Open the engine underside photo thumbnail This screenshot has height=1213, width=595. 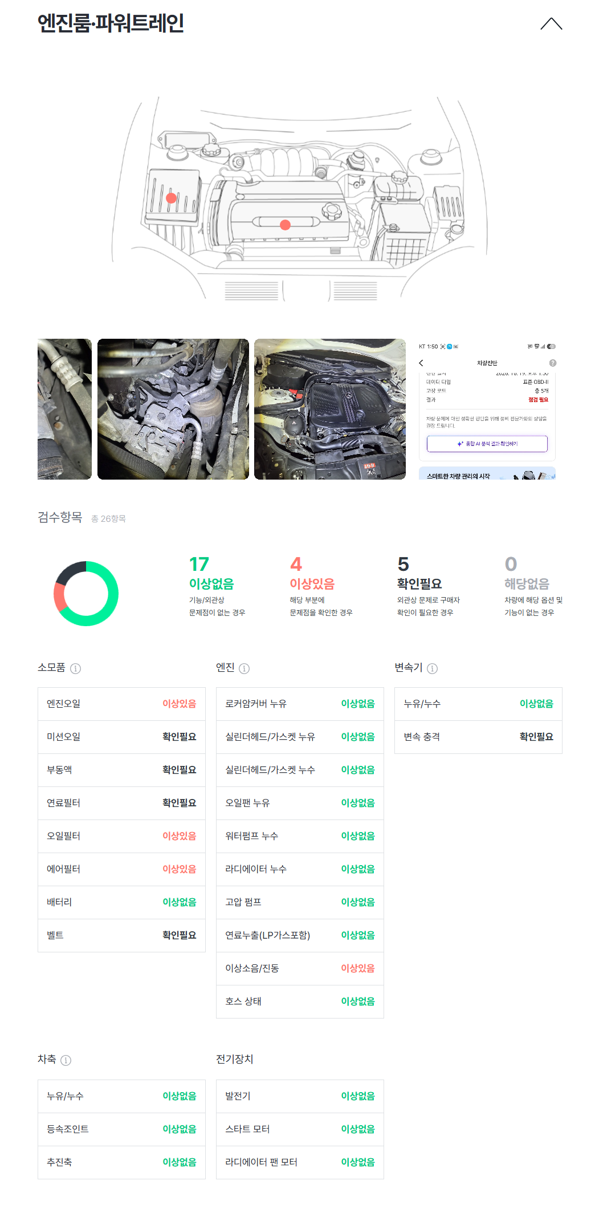[x=173, y=409]
